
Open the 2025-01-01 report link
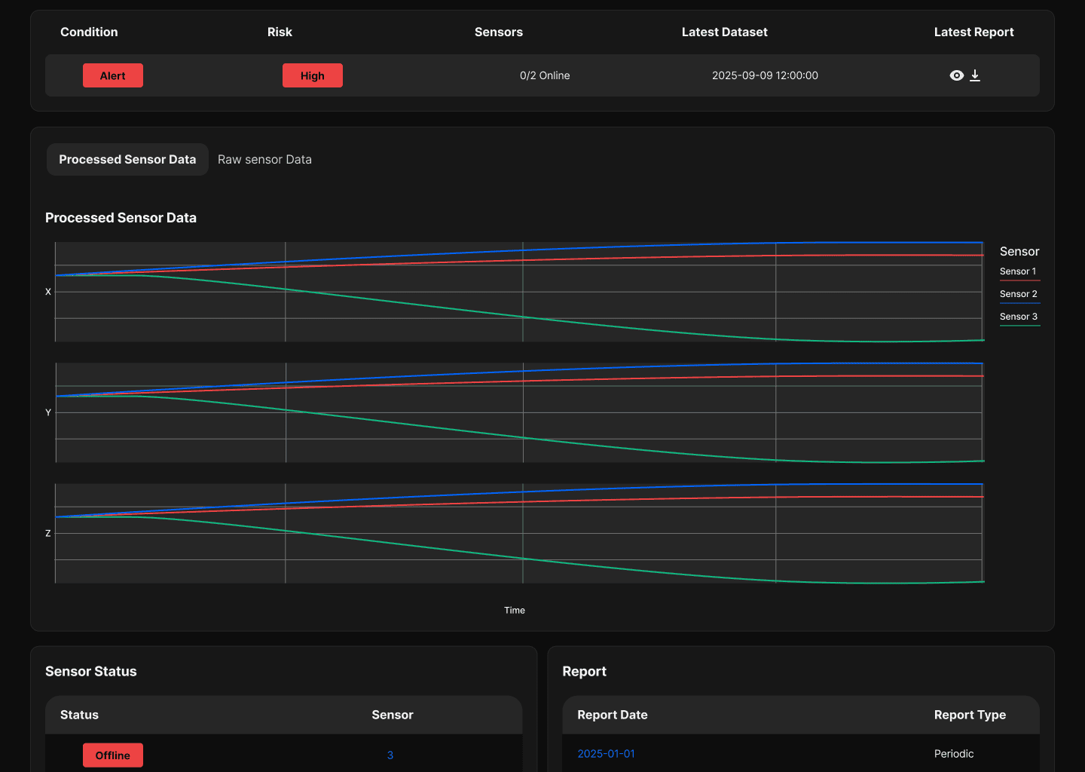click(x=606, y=754)
